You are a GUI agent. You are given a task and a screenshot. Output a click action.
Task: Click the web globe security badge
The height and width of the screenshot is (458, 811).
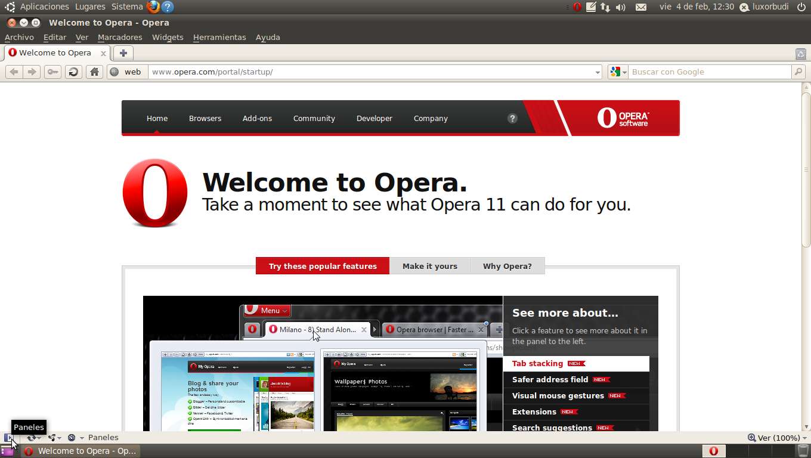click(x=127, y=72)
